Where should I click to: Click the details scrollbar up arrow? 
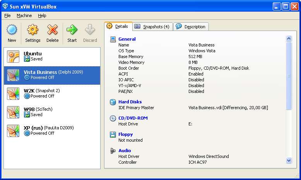click(x=289, y=39)
